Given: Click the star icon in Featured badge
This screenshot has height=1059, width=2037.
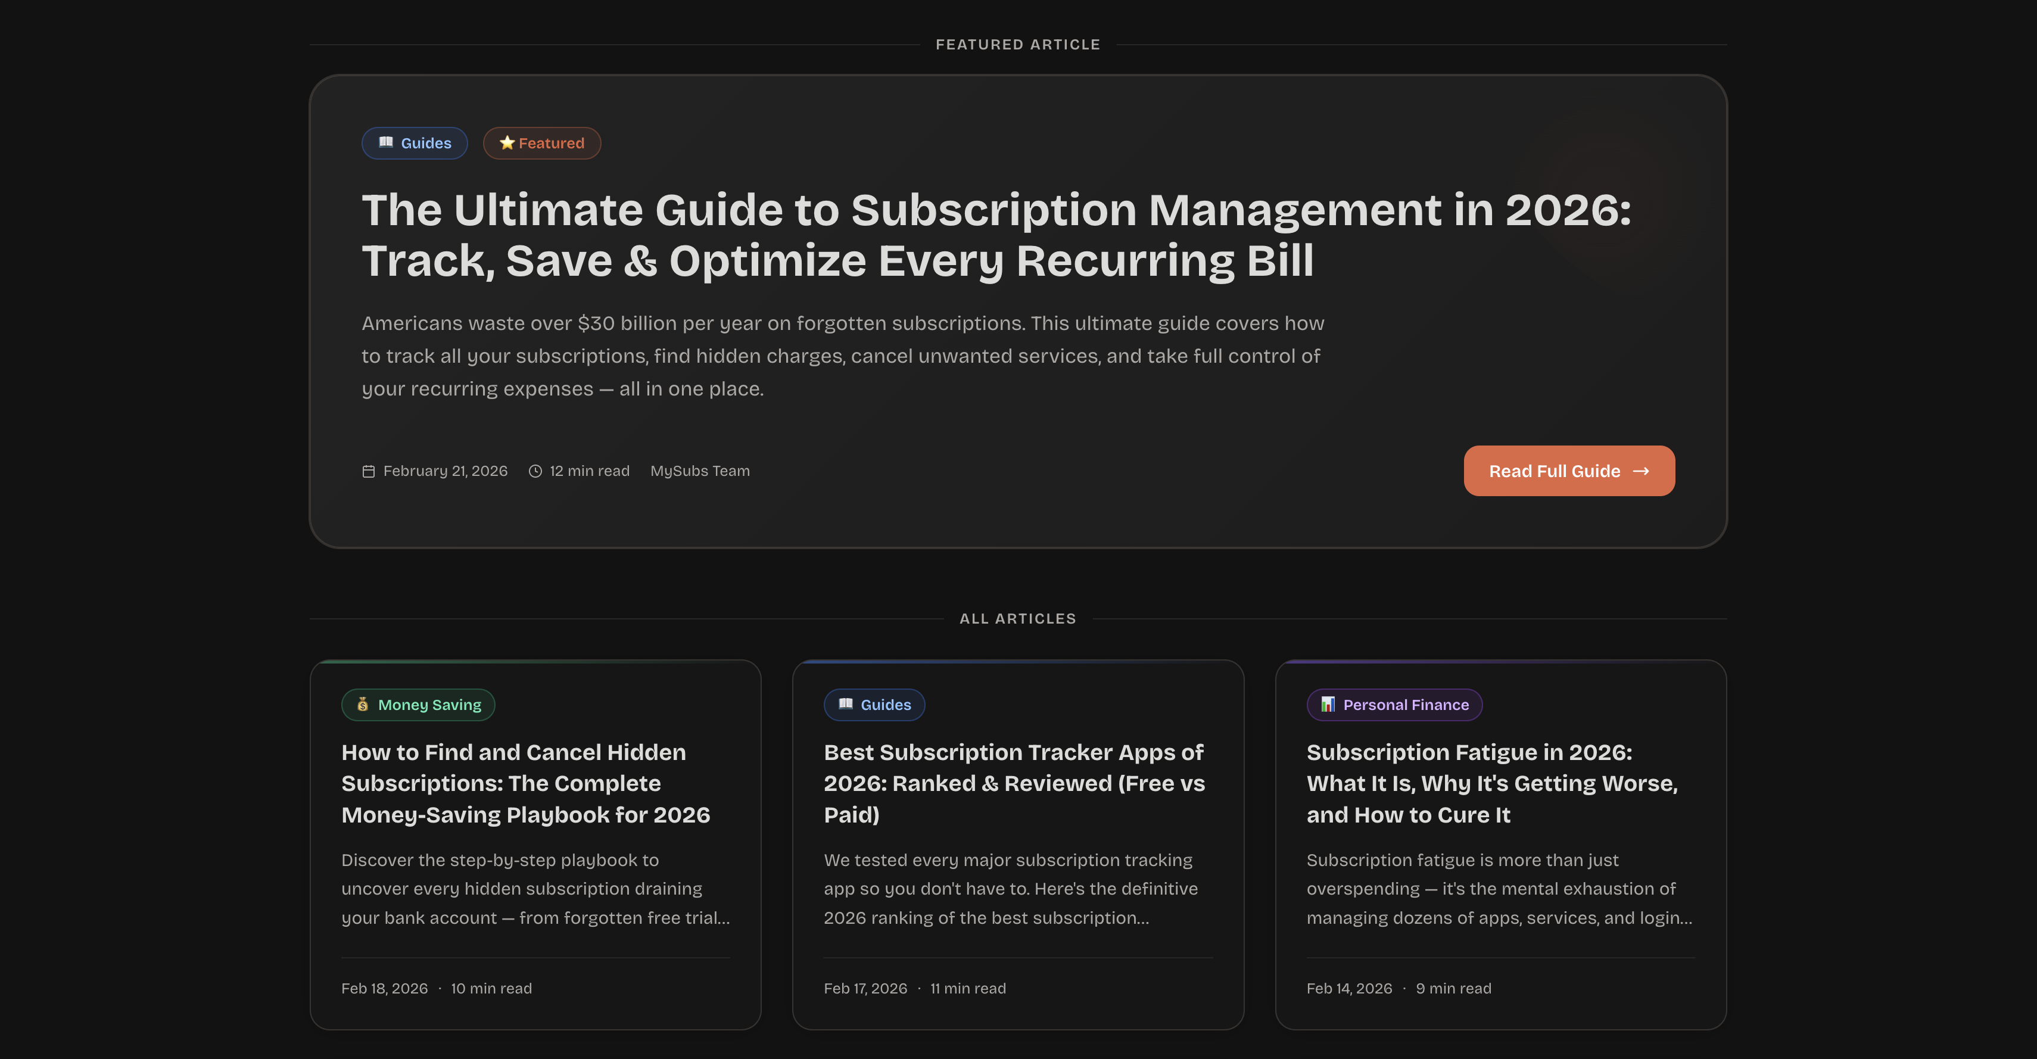Looking at the screenshot, I should point(507,142).
